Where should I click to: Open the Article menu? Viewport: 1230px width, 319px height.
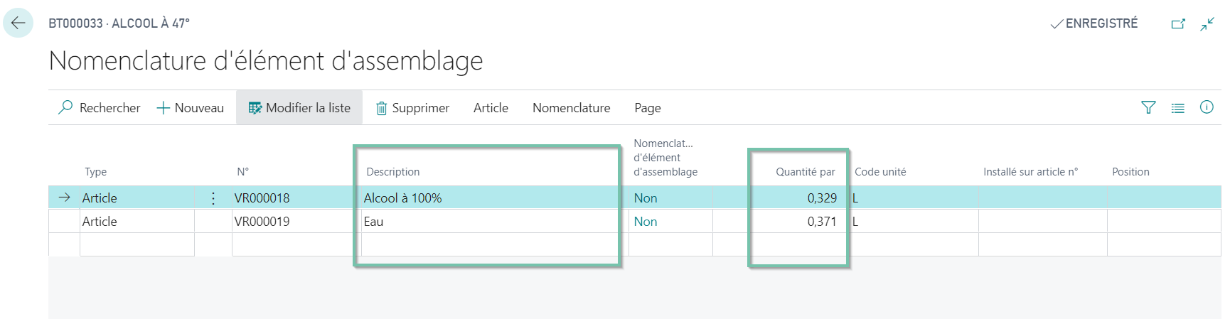491,108
